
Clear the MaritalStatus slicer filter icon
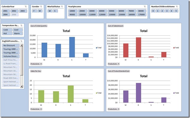click(x=62, y=7)
